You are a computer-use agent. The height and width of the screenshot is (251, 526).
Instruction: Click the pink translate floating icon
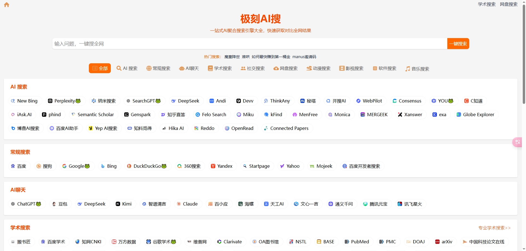tap(517, 142)
